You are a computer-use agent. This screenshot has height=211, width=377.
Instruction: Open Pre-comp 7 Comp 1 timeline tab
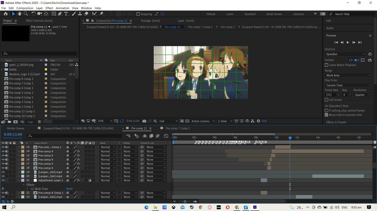[178, 128]
